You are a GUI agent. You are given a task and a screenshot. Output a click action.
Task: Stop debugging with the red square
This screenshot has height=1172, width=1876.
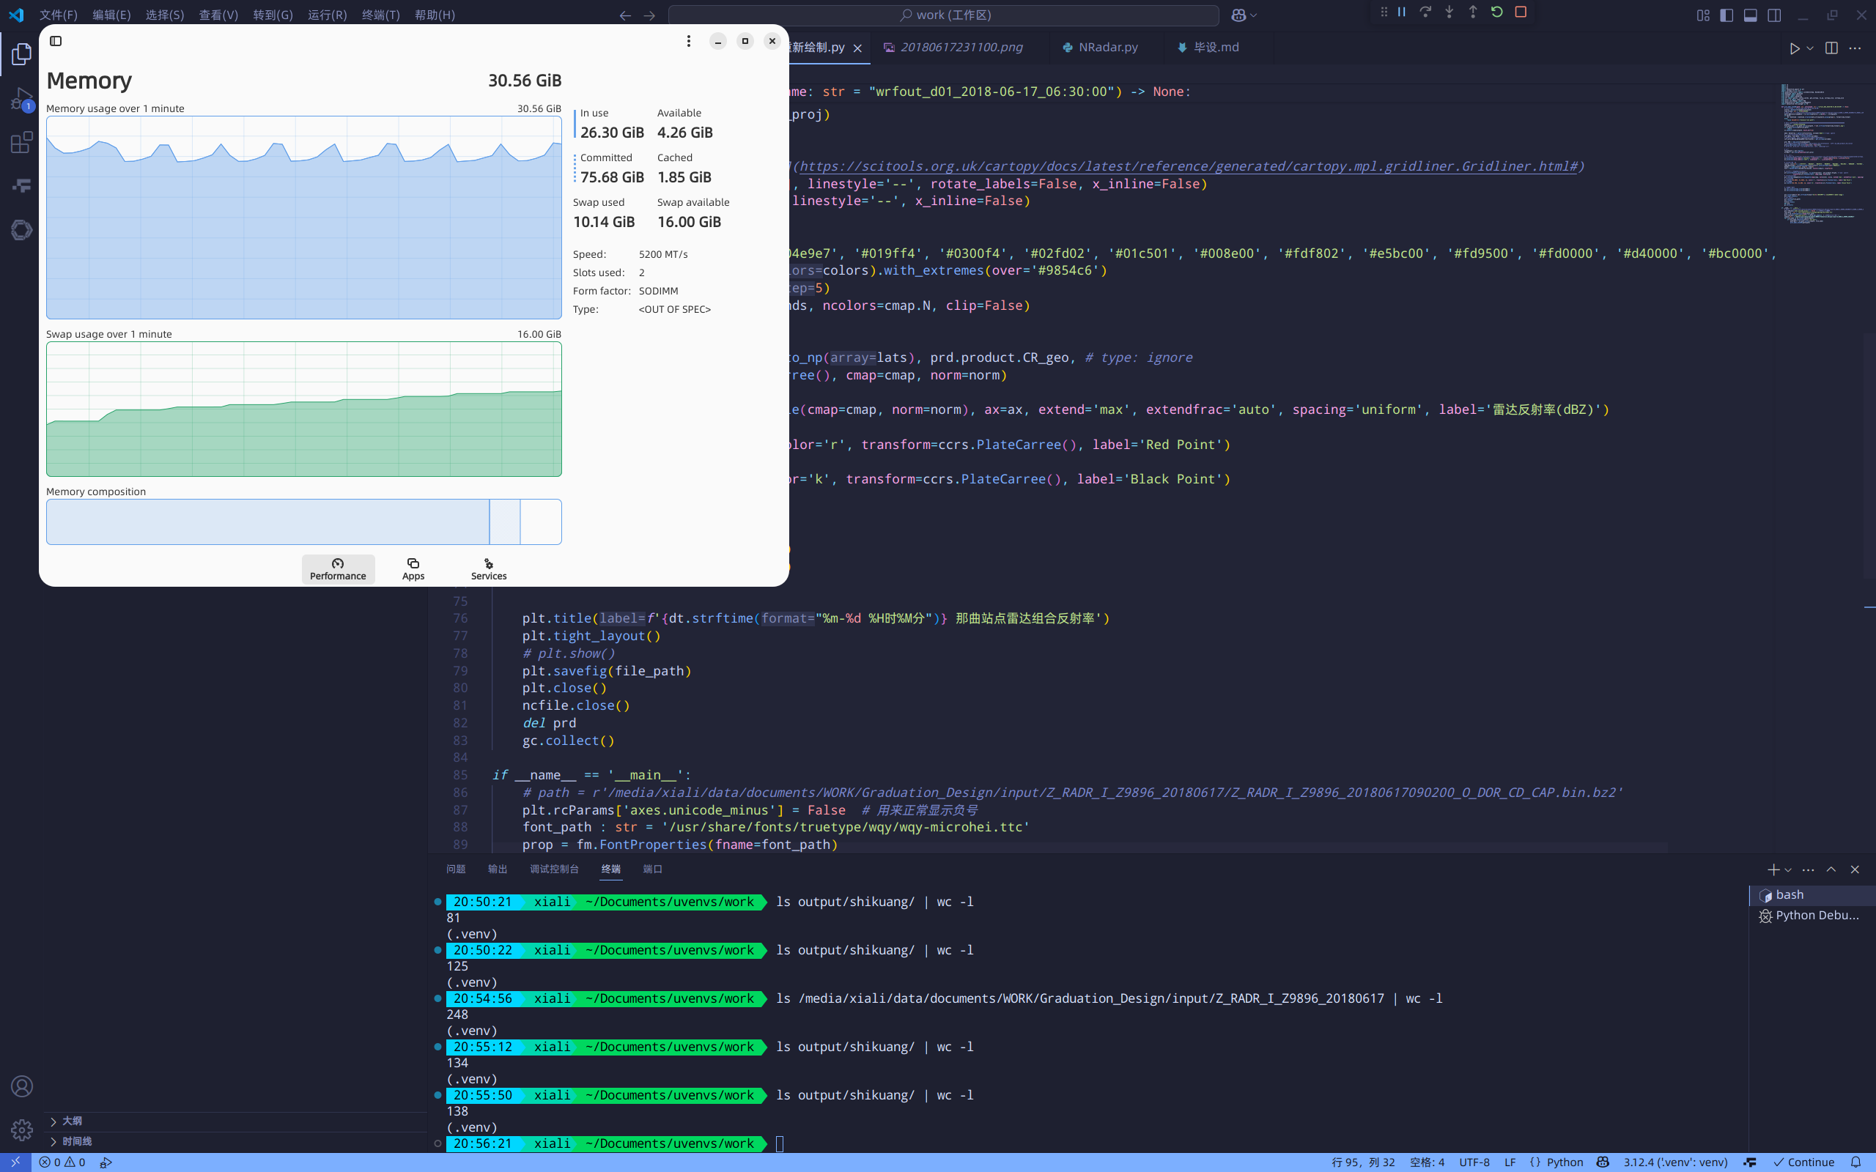tap(1521, 12)
